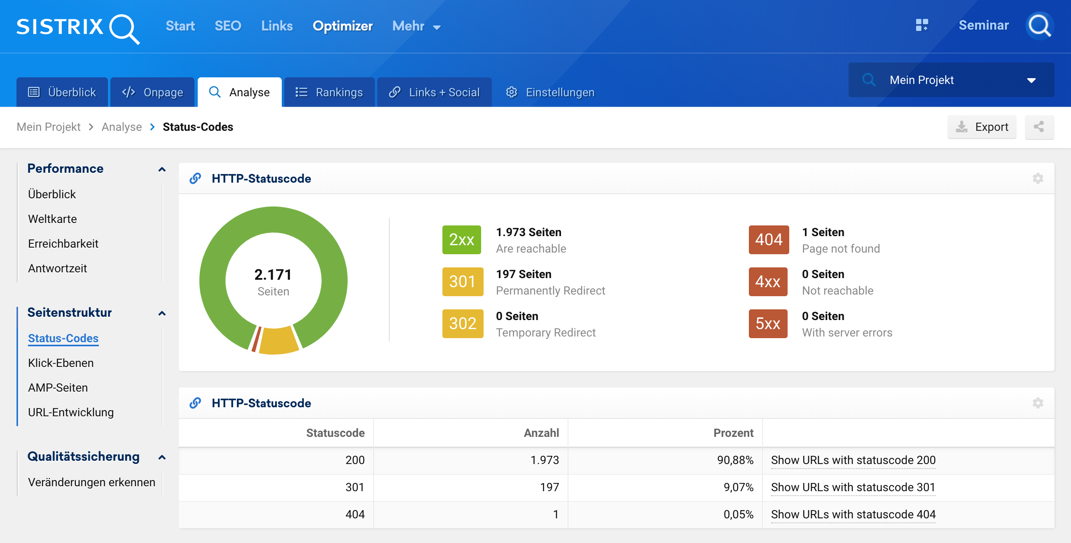Open settings gear of top HTTP-Statuscode panel
Viewport: 1071px width, 543px height.
point(1038,179)
